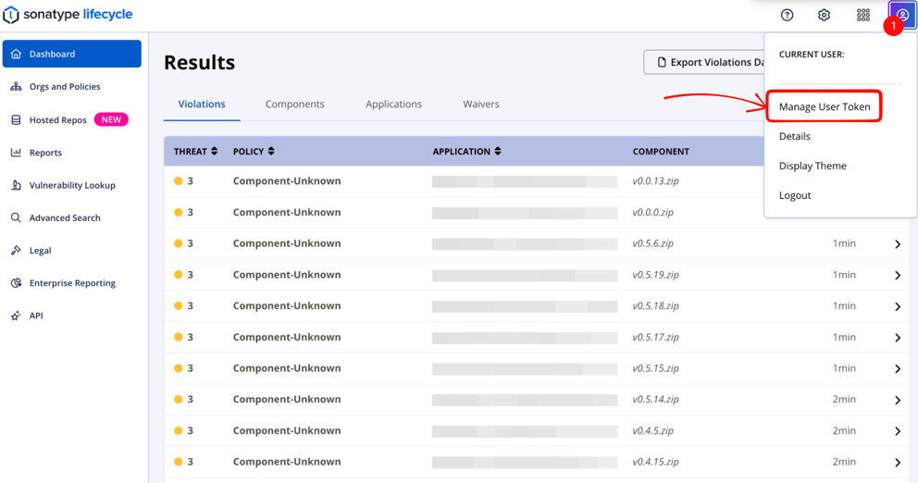
Task: Switch to the Components tab
Action: pyautogui.click(x=294, y=105)
